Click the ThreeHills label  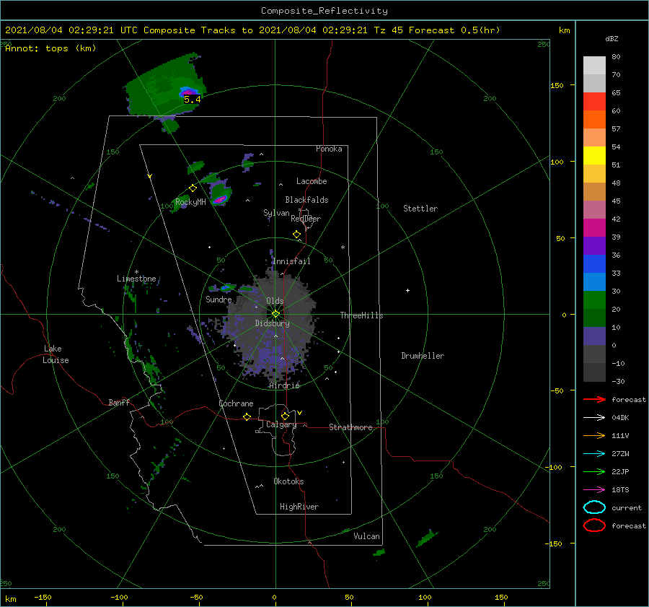[361, 315]
